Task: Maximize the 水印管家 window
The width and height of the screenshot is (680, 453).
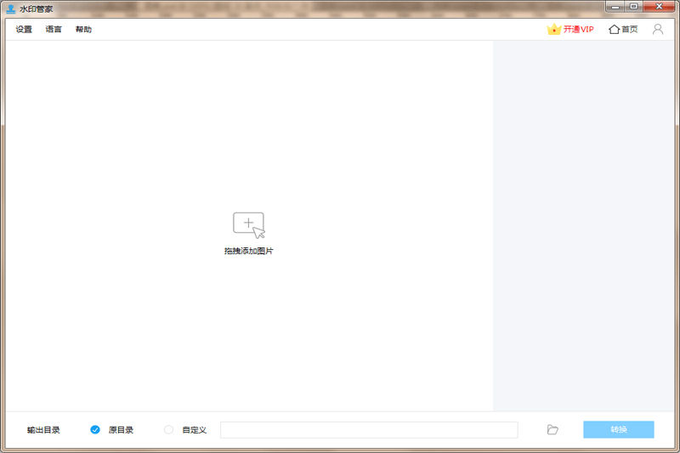Action: point(633,7)
